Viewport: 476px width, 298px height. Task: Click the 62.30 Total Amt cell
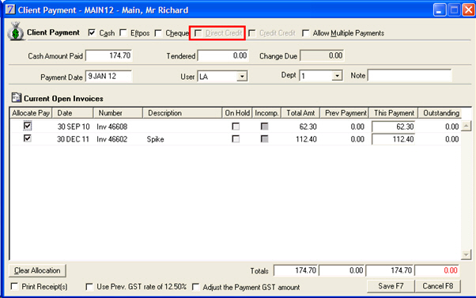point(308,126)
